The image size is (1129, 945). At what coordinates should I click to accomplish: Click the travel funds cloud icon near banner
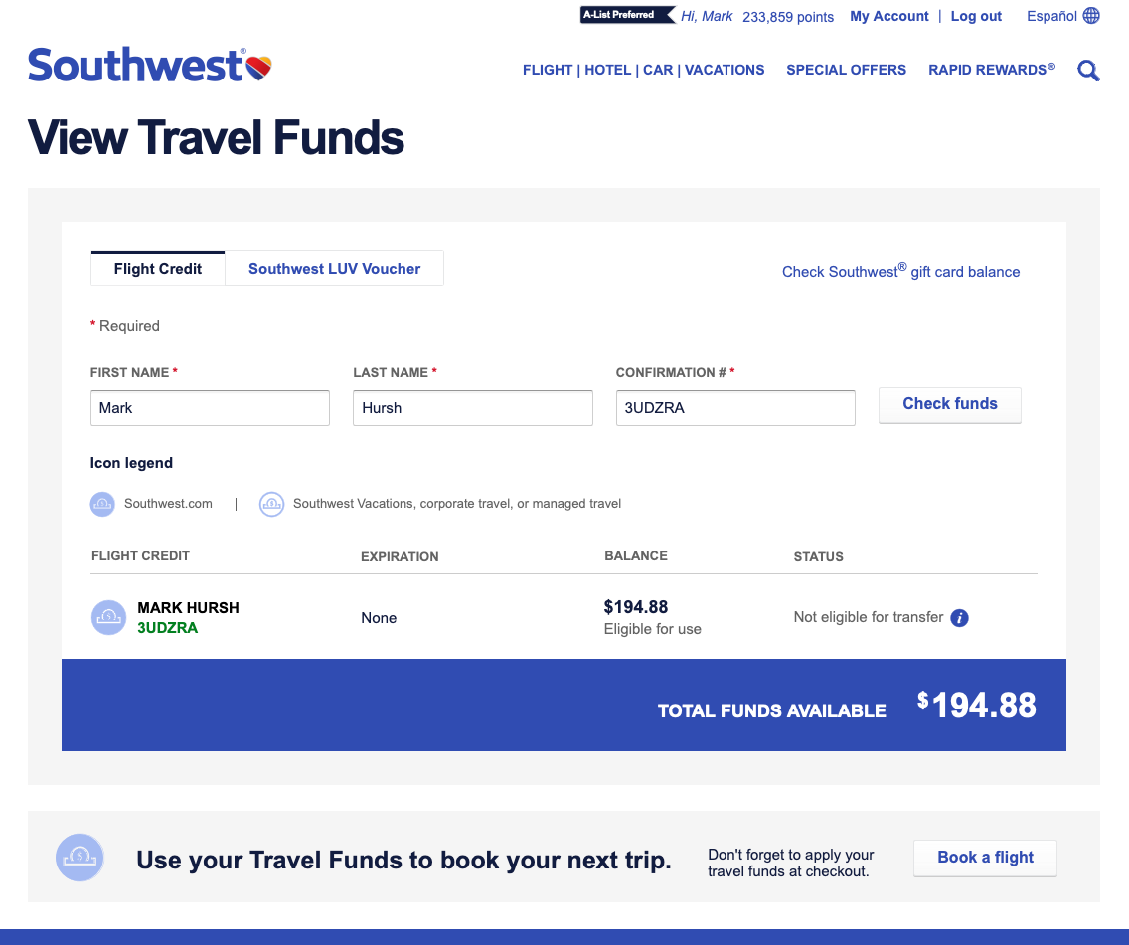(x=80, y=858)
